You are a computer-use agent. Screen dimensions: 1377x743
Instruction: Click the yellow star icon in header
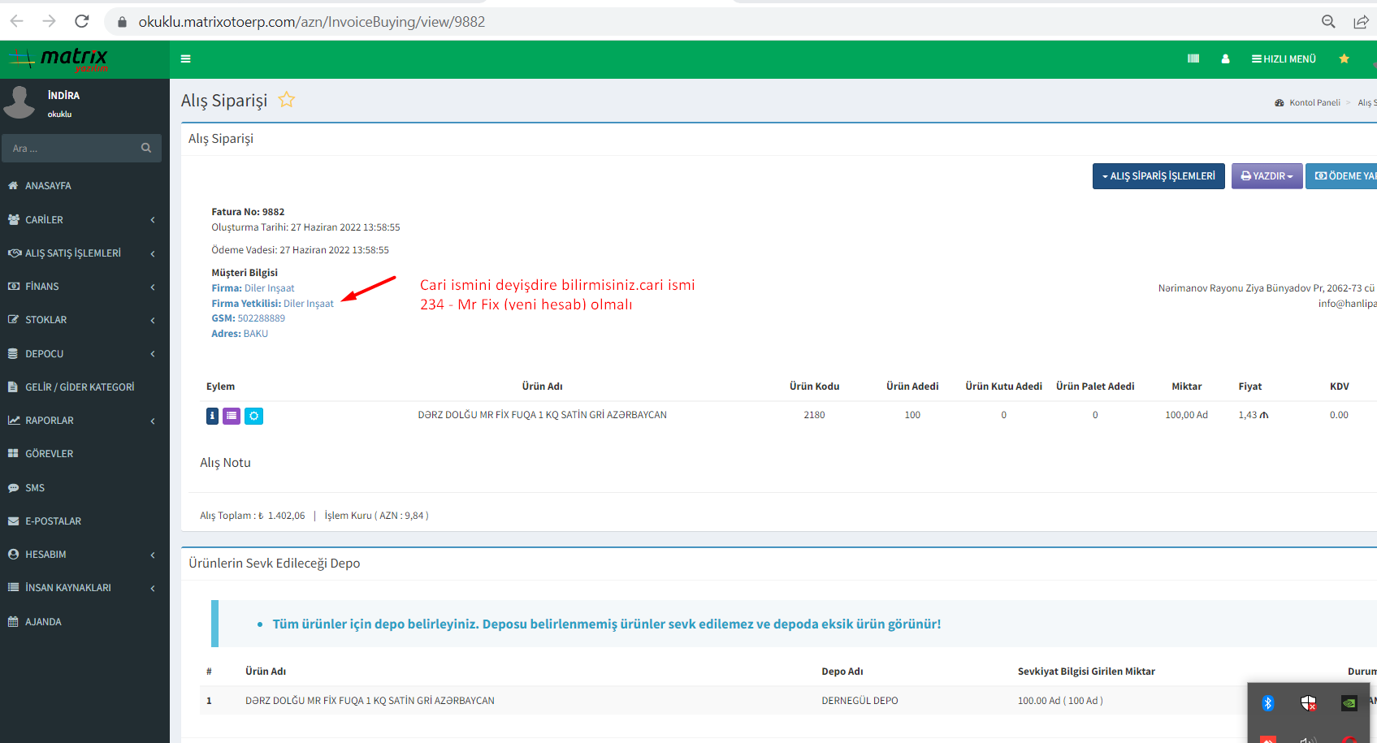pyautogui.click(x=1344, y=58)
